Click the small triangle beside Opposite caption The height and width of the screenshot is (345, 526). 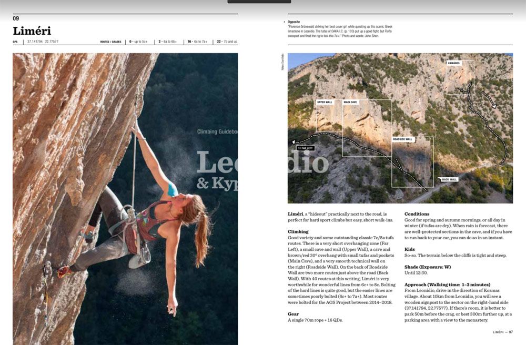click(x=285, y=22)
